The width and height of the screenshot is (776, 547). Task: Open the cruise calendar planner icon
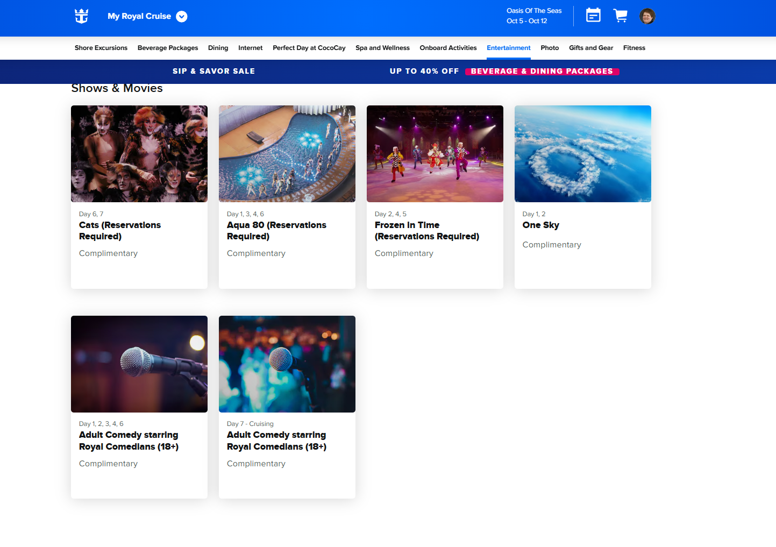point(593,16)
